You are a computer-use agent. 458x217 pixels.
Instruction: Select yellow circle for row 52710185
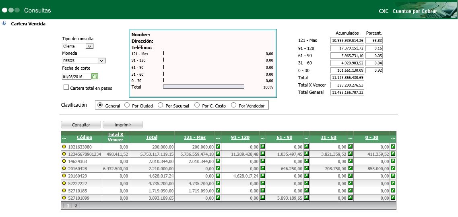64,191
